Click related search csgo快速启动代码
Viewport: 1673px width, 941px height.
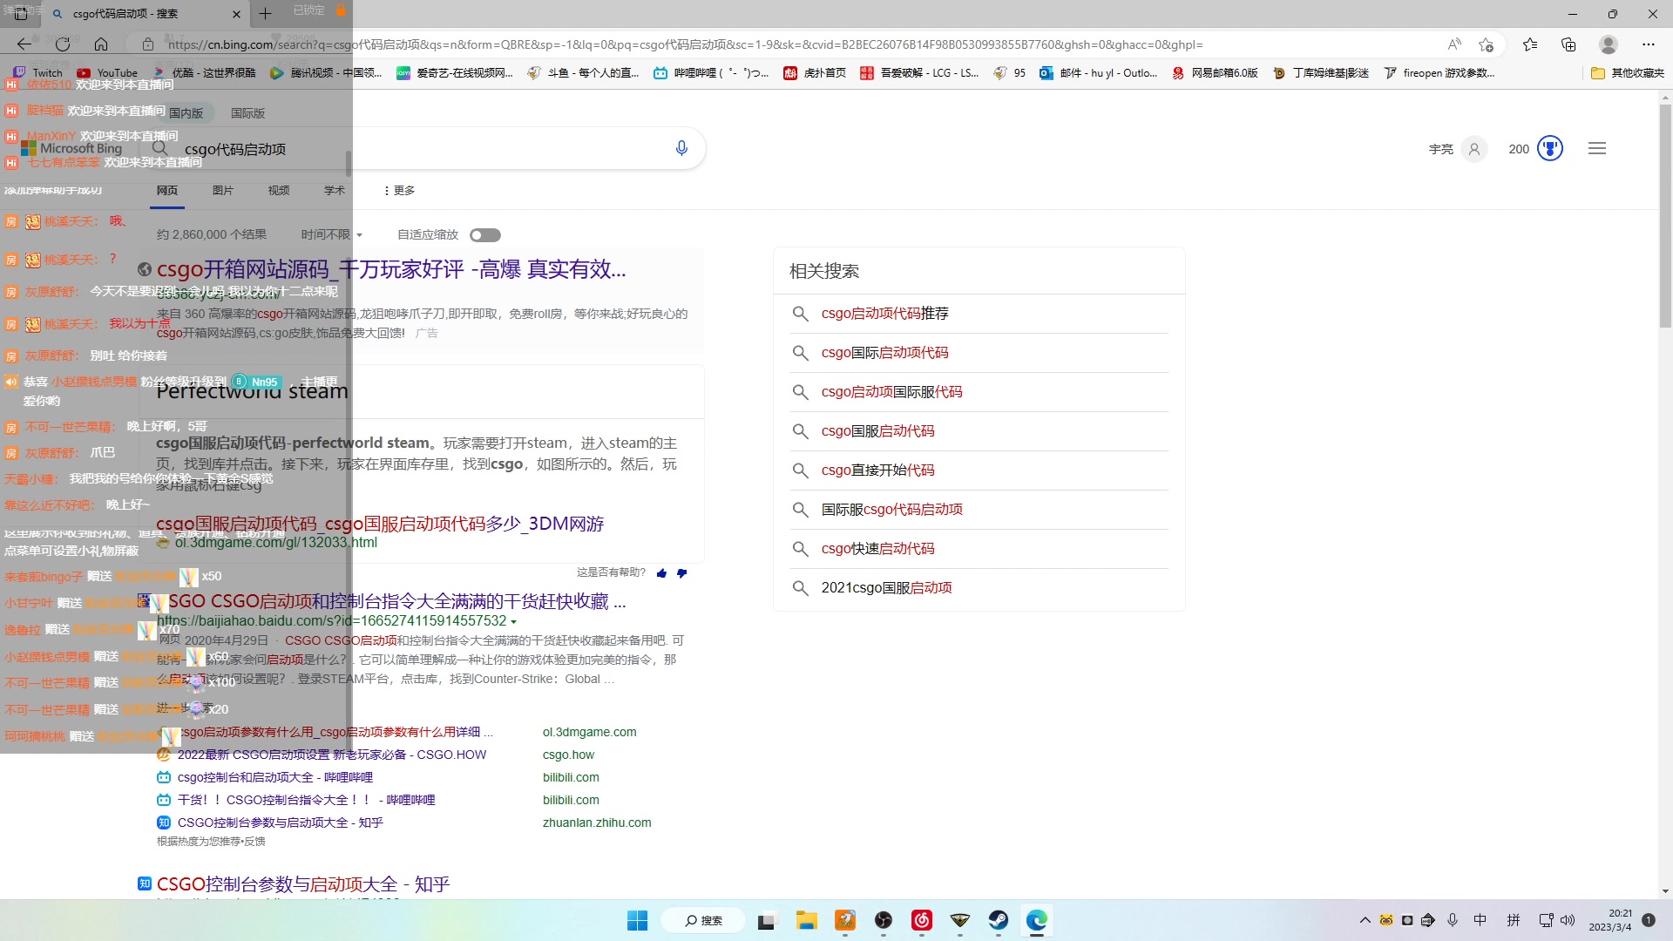pos(877,549)
